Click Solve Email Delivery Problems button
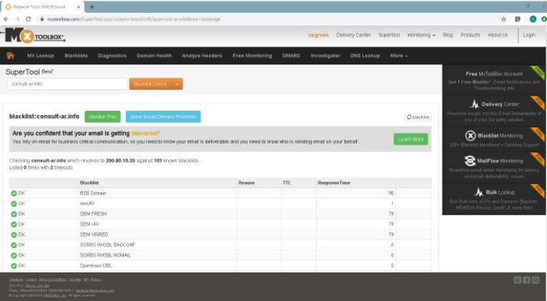The image size is (547, 301). pyautogui.click(x=163, y=117)
